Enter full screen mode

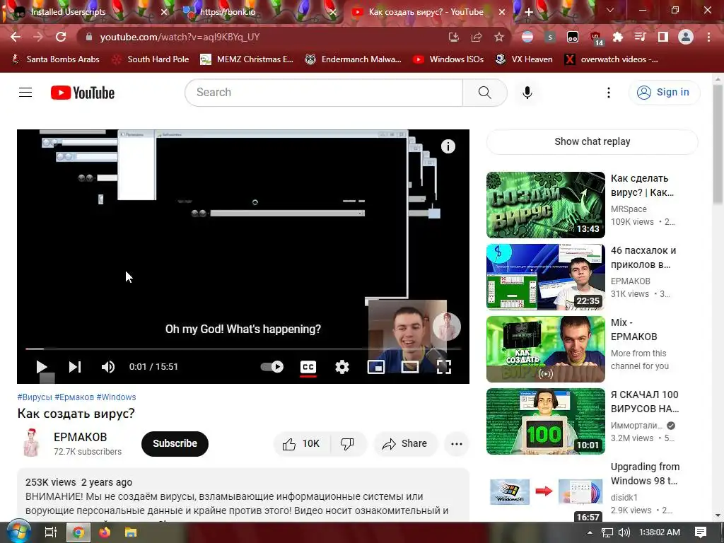click(443, 367)
